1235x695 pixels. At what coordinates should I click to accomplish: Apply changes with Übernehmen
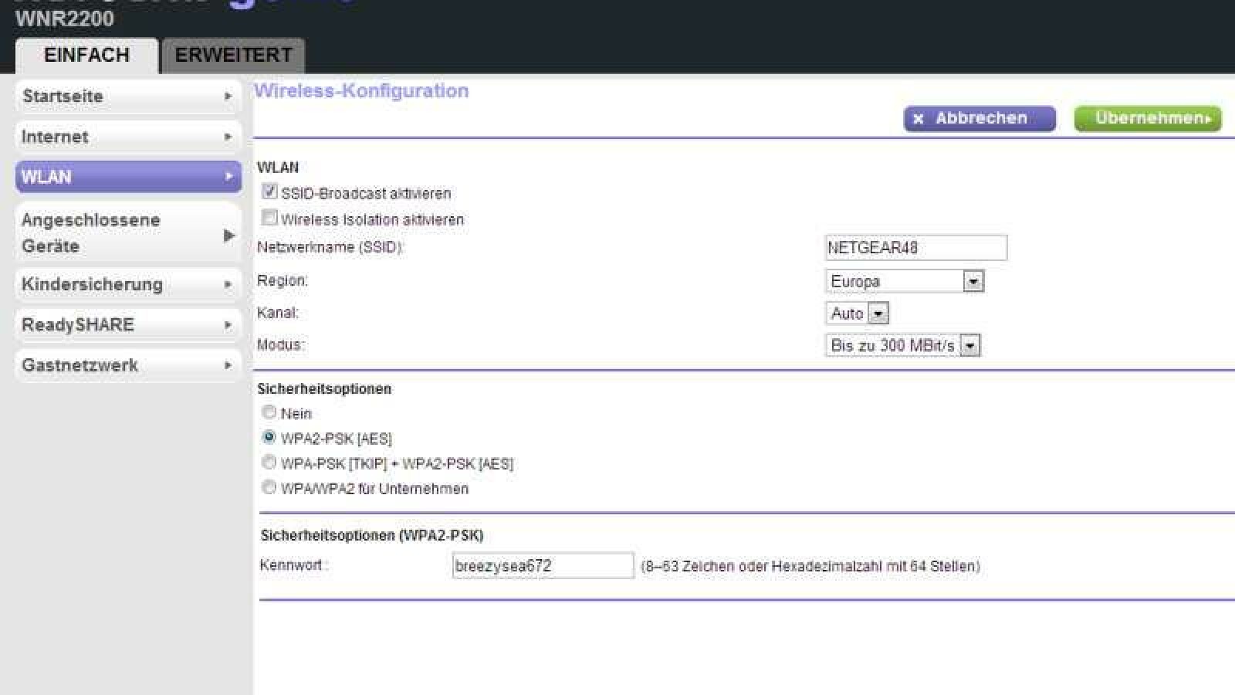(1147, 118)
